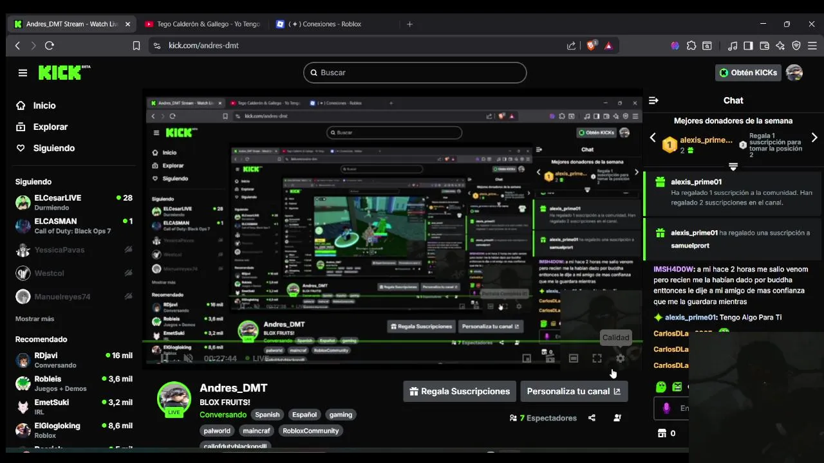The height and width of the screenshot is (463, 824).
Task: Open Leo AI sparkle icon
Action: coord(780,46)
